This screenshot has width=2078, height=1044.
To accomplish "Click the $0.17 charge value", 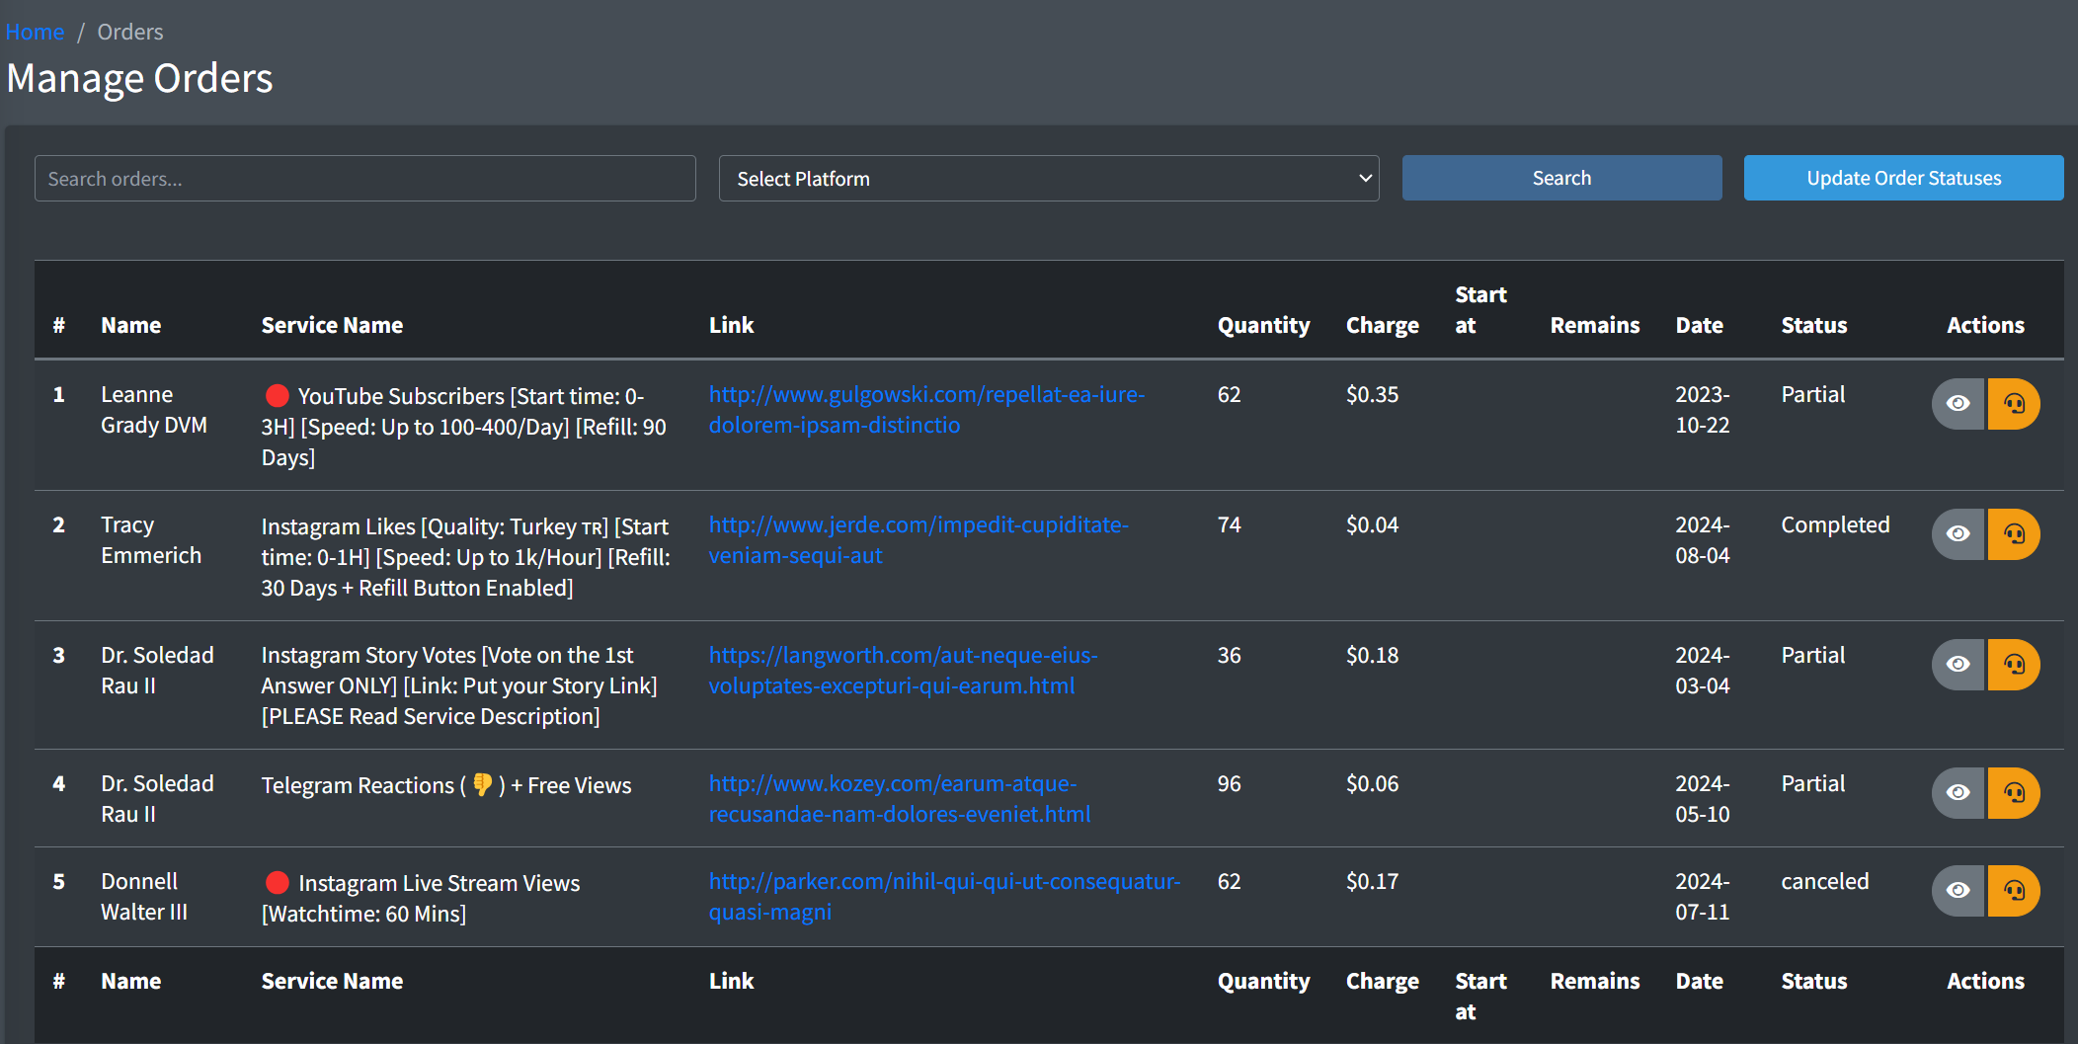I will pyautogui.click(x=1372, y=881).
